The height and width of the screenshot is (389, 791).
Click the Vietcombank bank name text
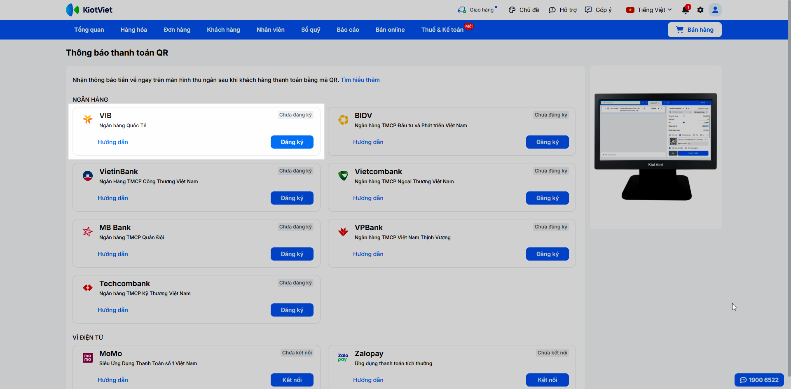pyautogui.click(x=378, y=172)
